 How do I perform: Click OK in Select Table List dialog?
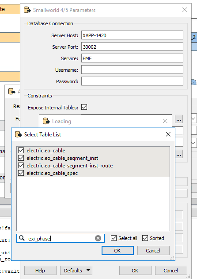[x=117, y=251]
